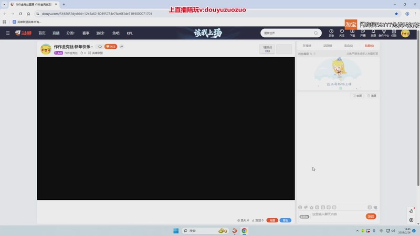
Task: Click the 开播 start streaming icon
Action: (363, 33)
